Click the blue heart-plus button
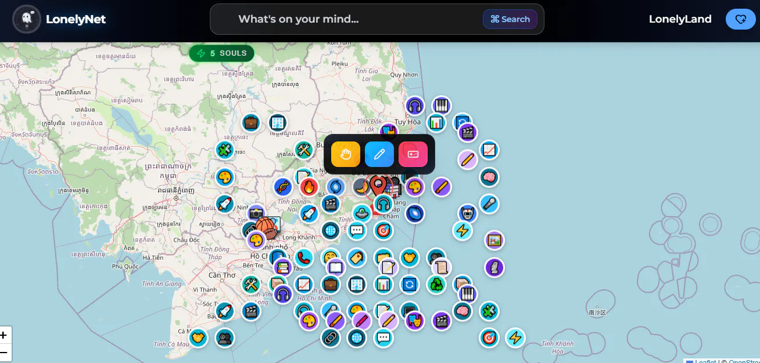Viewport: 760px width, 363px height. click(740, 19)
